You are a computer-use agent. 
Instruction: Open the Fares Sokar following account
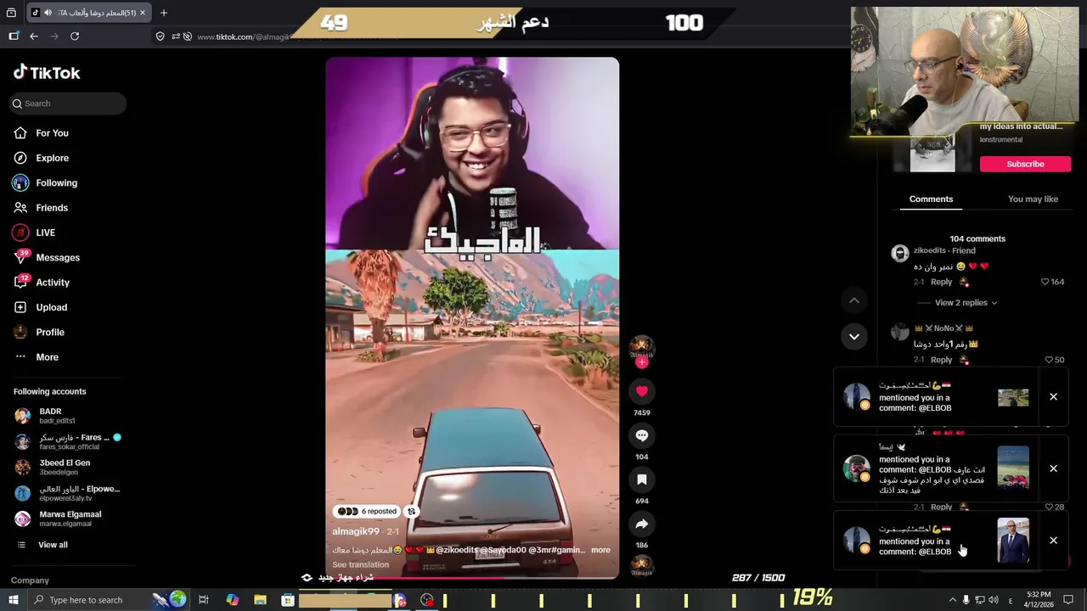click(68, 441)
